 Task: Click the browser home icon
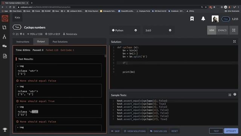14,7
